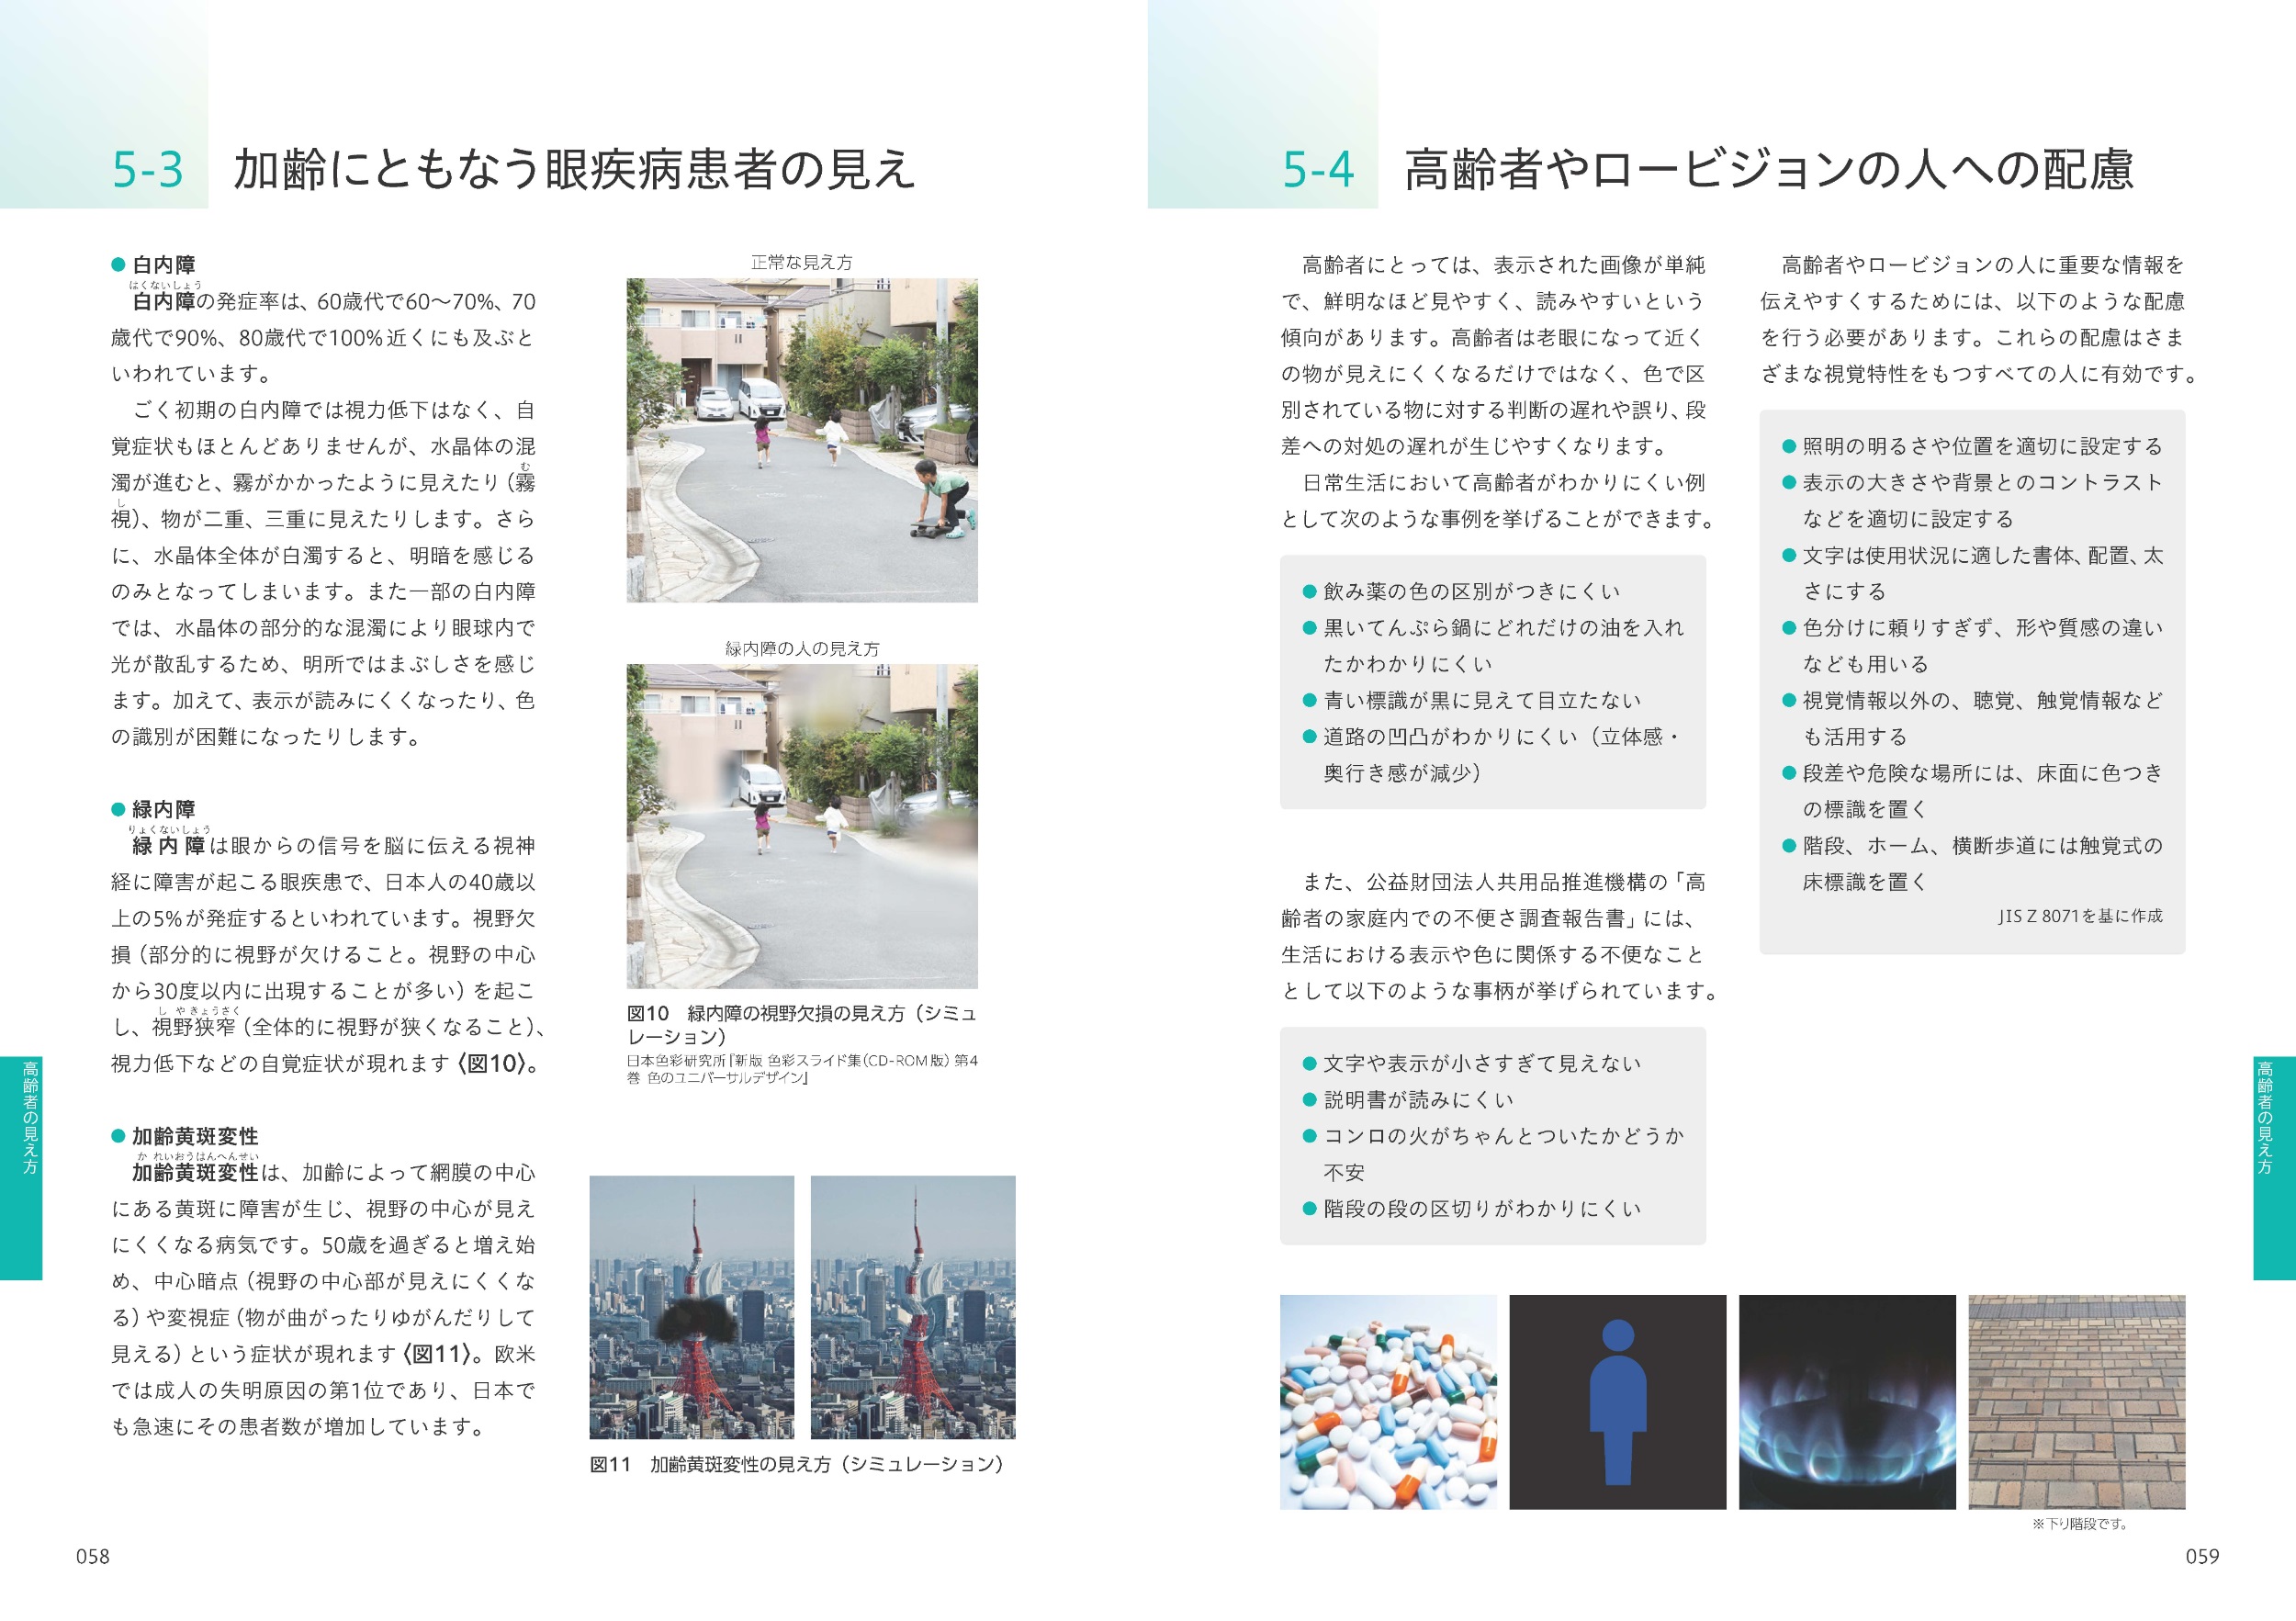Viewport: 2296px width, 1621px height.
Task: Click the pills and capsules photo
Action: coord(1388,1402)
